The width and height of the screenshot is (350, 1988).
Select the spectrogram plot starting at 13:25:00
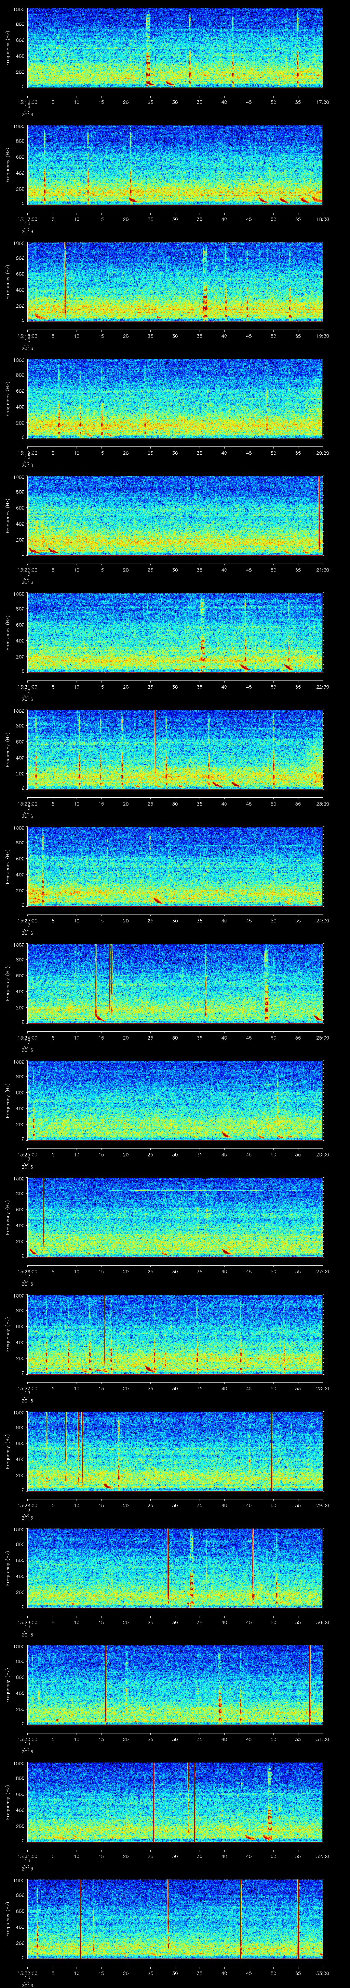point(175,1100)
